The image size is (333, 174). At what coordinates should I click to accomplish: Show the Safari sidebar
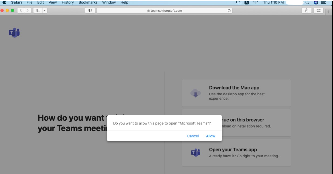coord(37,11)
